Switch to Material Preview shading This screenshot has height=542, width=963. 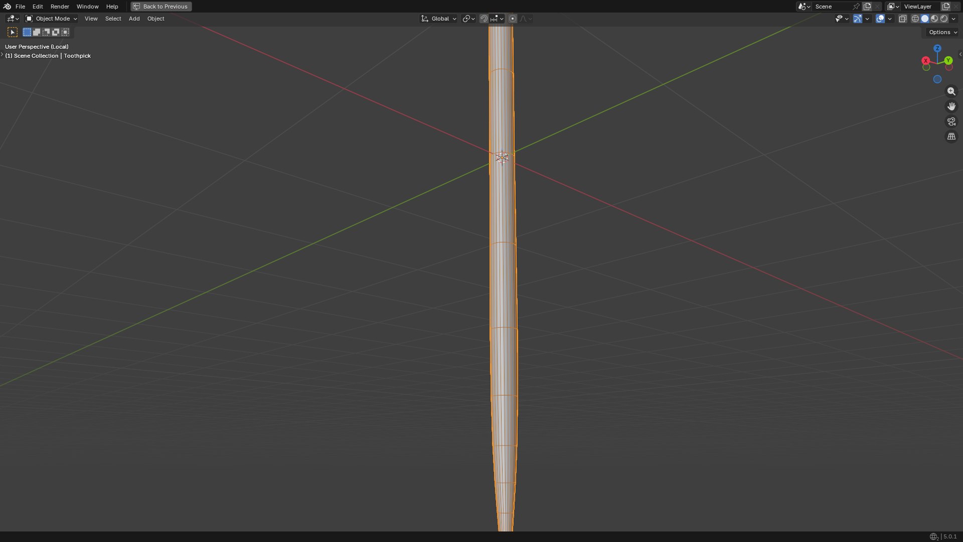(x=934, y=19)
